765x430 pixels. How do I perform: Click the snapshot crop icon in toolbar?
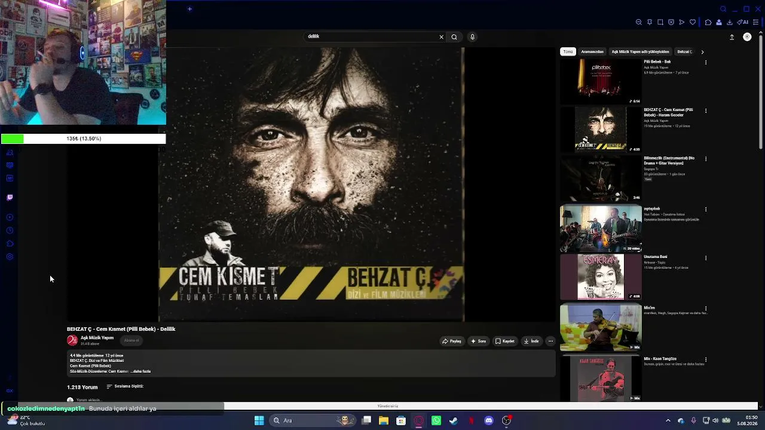click(660, 22)
